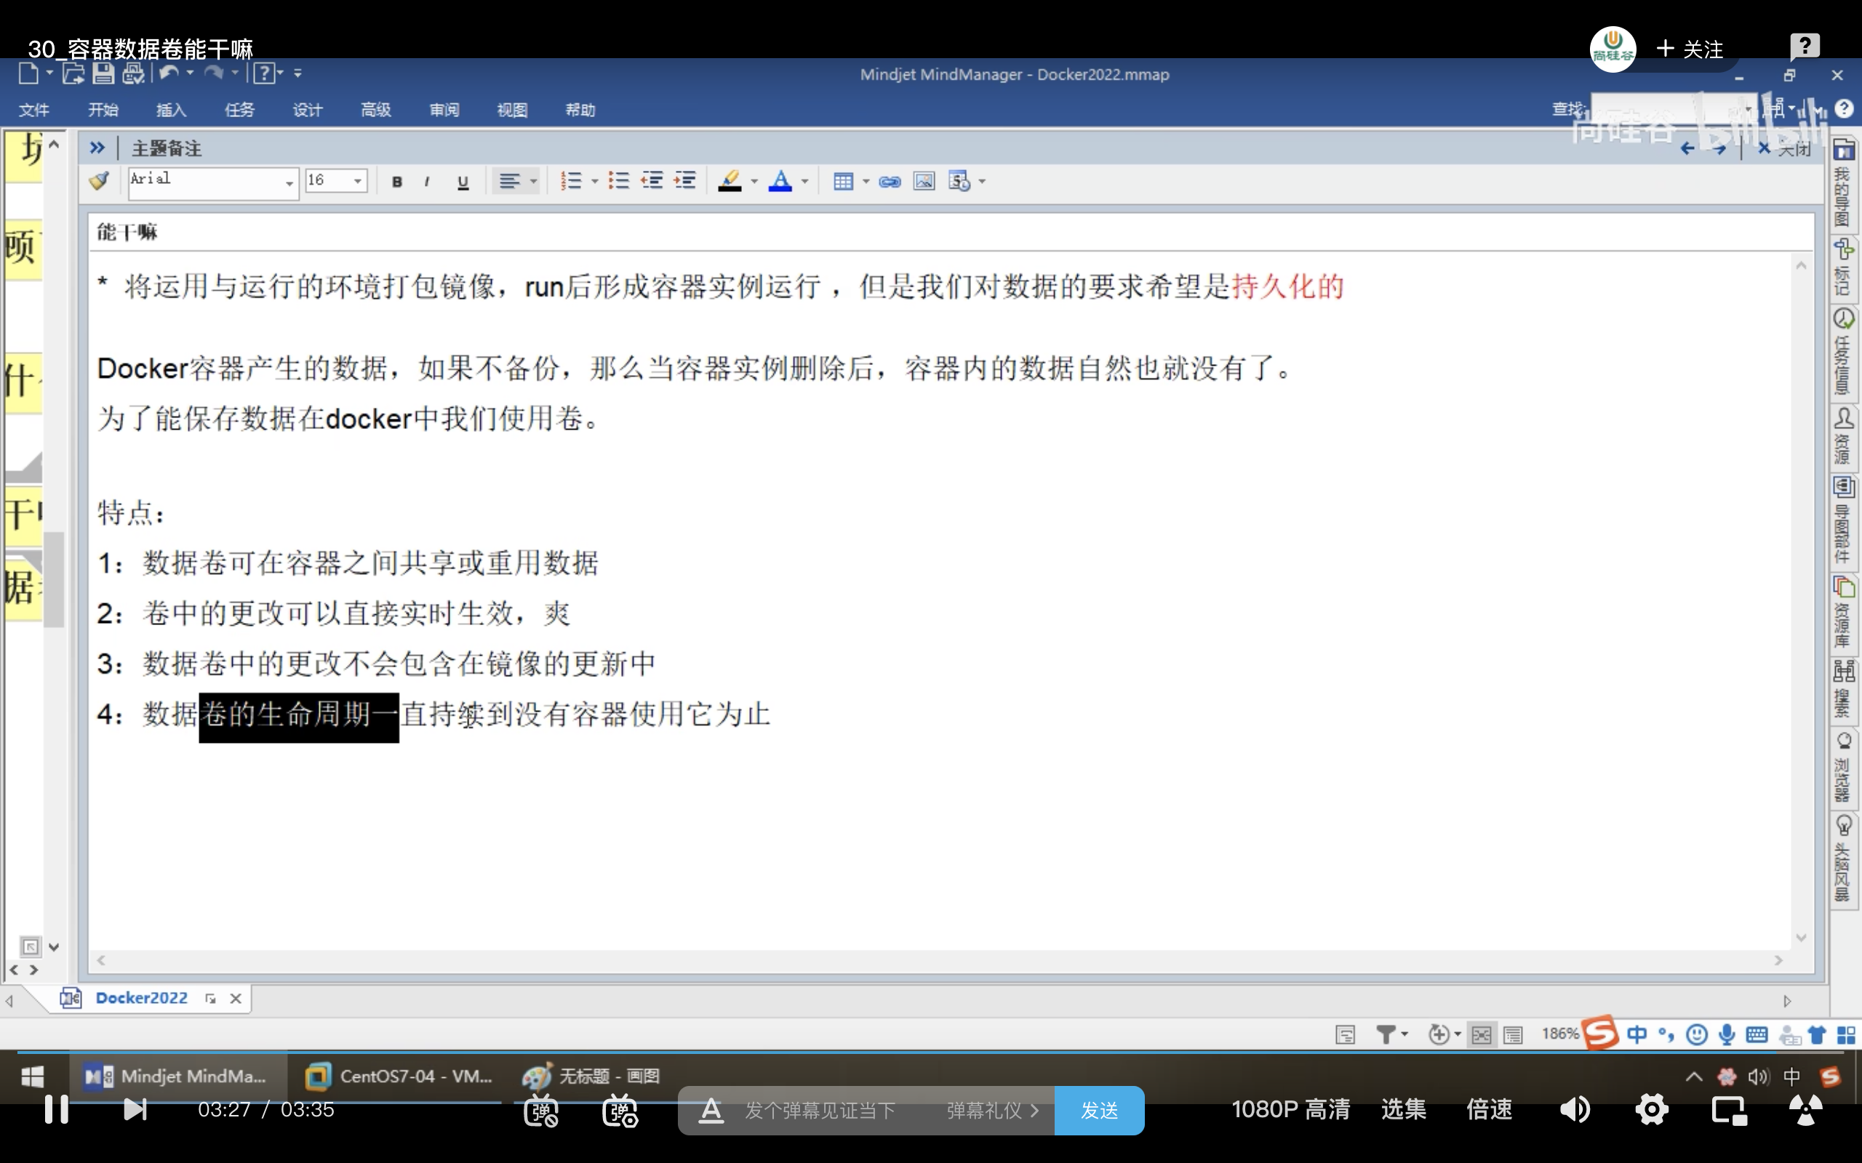
Task: Pause the video playback
Action: pos(56,1109)
